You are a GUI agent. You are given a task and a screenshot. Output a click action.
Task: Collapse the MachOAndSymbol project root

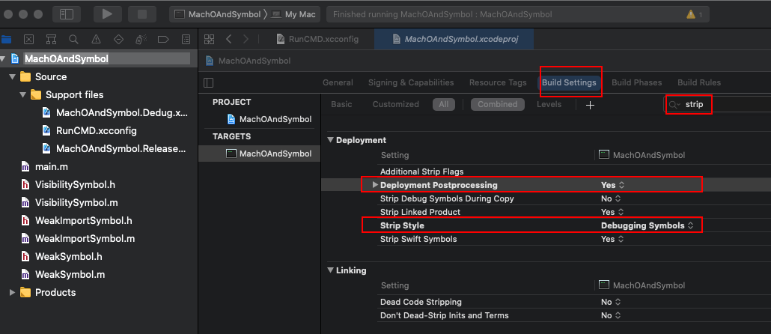click(4, 59)
